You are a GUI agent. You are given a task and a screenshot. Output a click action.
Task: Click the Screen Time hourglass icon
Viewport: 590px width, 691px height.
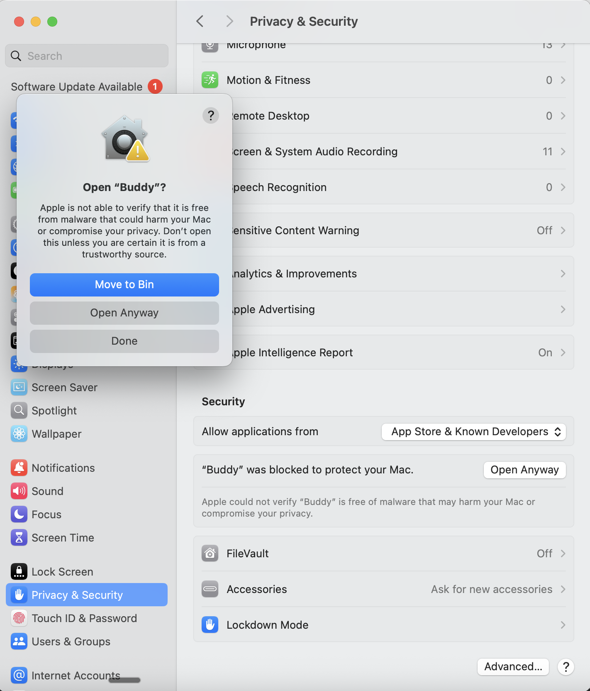(19, 537)
